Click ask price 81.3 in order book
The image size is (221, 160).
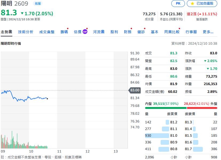coord(188,122)
